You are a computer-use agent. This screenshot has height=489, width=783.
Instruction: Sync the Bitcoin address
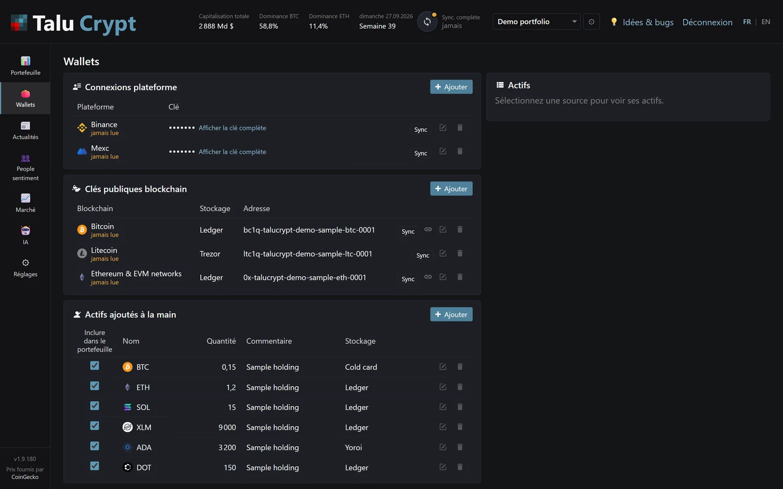coord(408,231)
